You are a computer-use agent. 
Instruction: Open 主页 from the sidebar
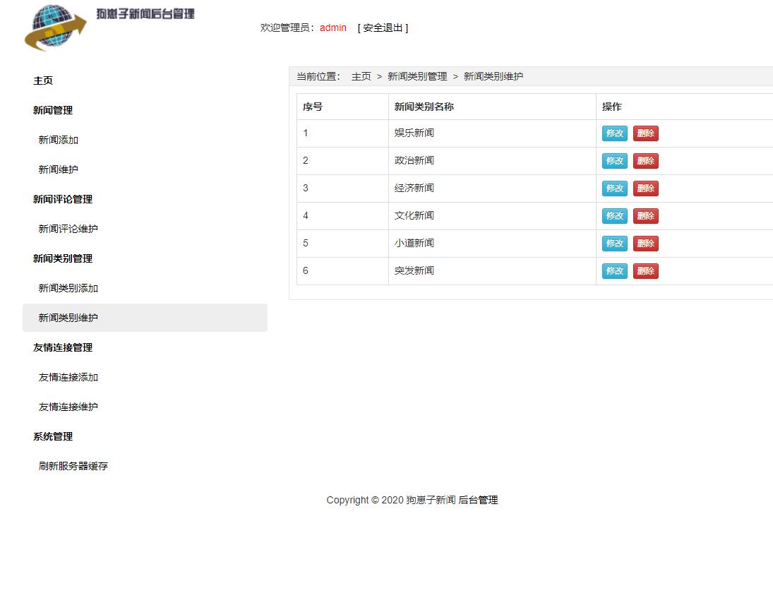(x=42, y=80)
